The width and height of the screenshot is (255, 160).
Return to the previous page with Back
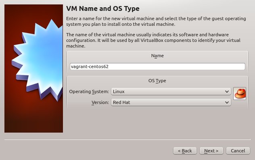pyautogui.click(x=185, y=151)
